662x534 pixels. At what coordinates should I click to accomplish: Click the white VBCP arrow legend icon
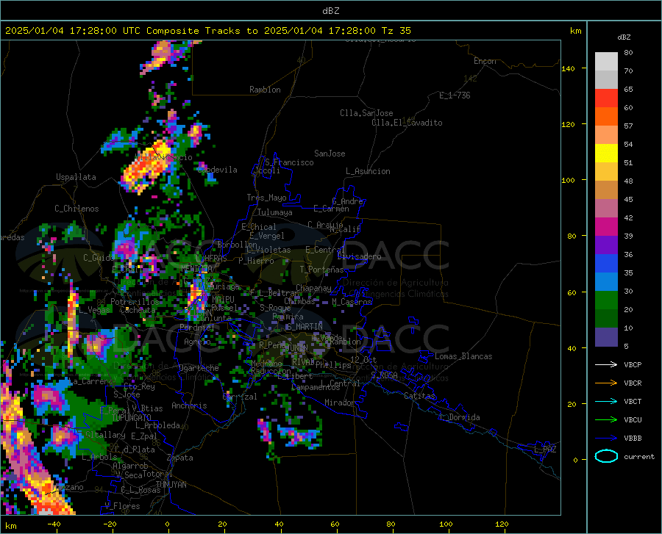(606, 364)
